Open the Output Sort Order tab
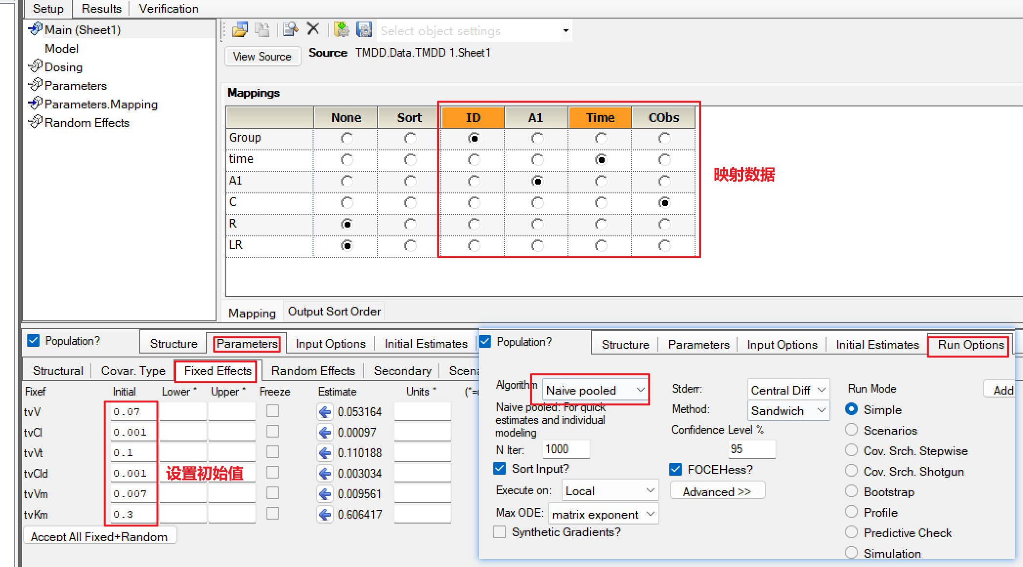 tap(334, 312)
